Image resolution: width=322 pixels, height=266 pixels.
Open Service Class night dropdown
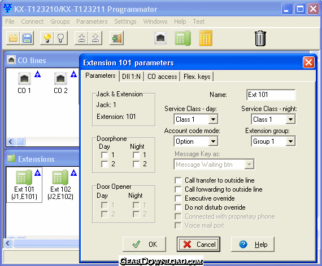coord(290,119)
